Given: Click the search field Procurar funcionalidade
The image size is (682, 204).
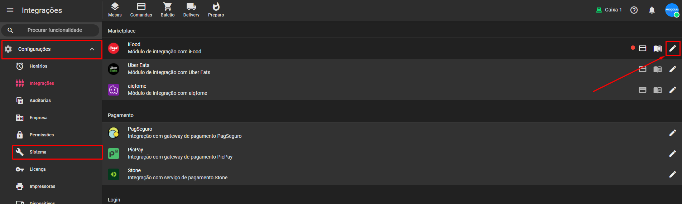Looking at the screenshot, I should click(54, 30).
